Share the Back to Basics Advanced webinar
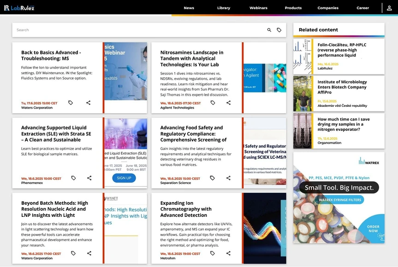Viewport: 398px width, 267px height. click(88, 103)
